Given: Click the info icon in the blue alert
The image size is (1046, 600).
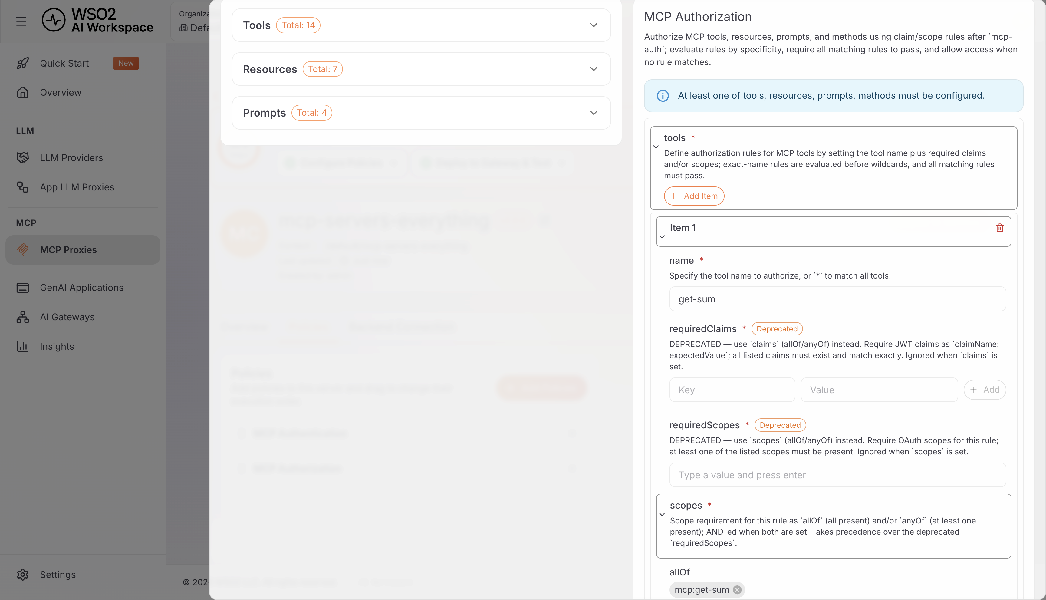Looking at the screenshot, I should coord(663,96).
